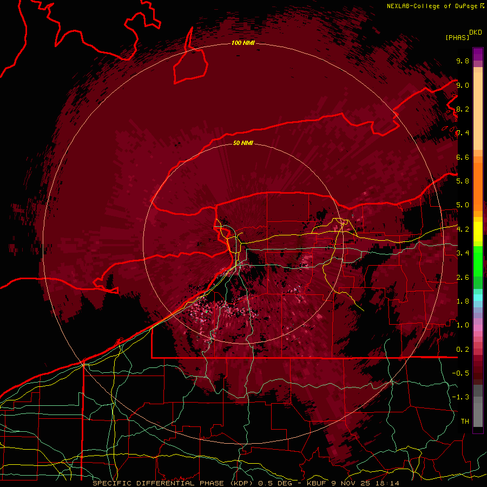Viewport: 487px width, 487px height.
Task: Click the TH threshold label on the scale
Action: point(465,422)
